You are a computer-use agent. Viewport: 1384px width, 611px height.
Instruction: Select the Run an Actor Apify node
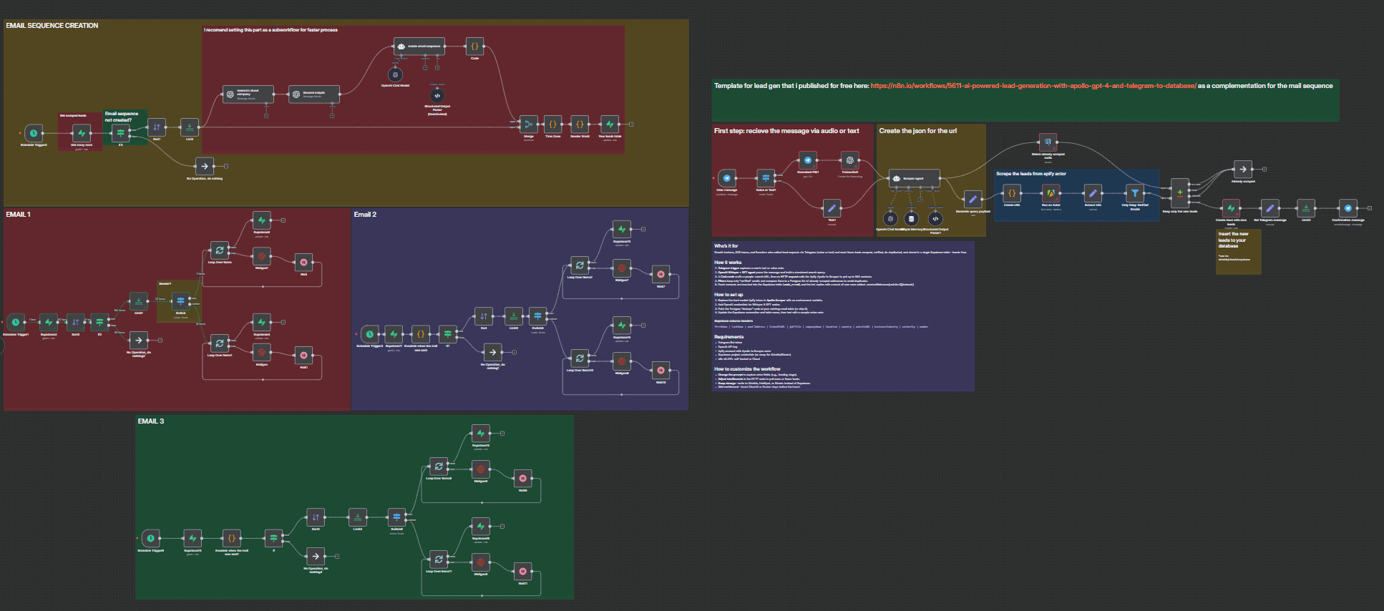(1051, 193)
